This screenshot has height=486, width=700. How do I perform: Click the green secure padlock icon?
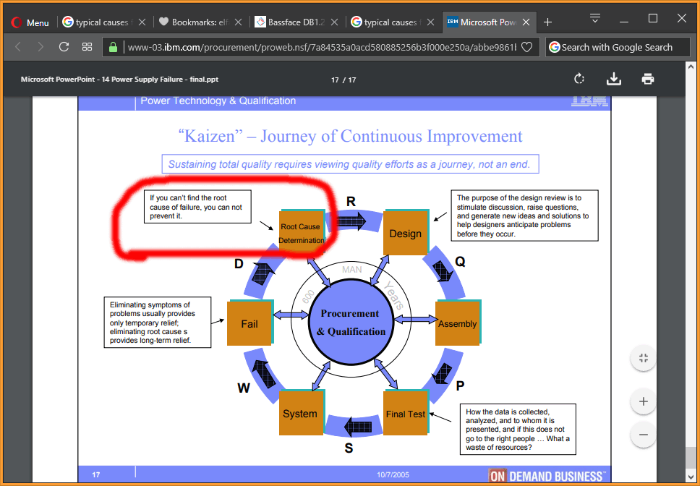(x=113, y=48)
